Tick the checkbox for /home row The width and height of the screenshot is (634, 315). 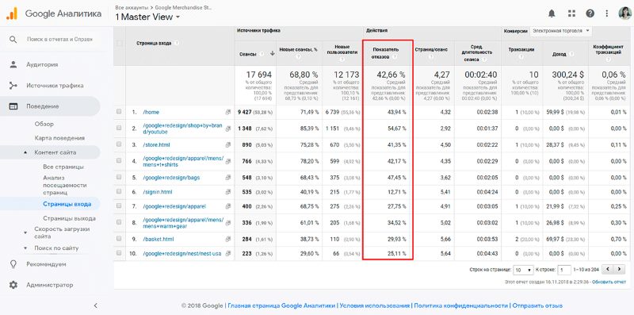tap(119, 111)
